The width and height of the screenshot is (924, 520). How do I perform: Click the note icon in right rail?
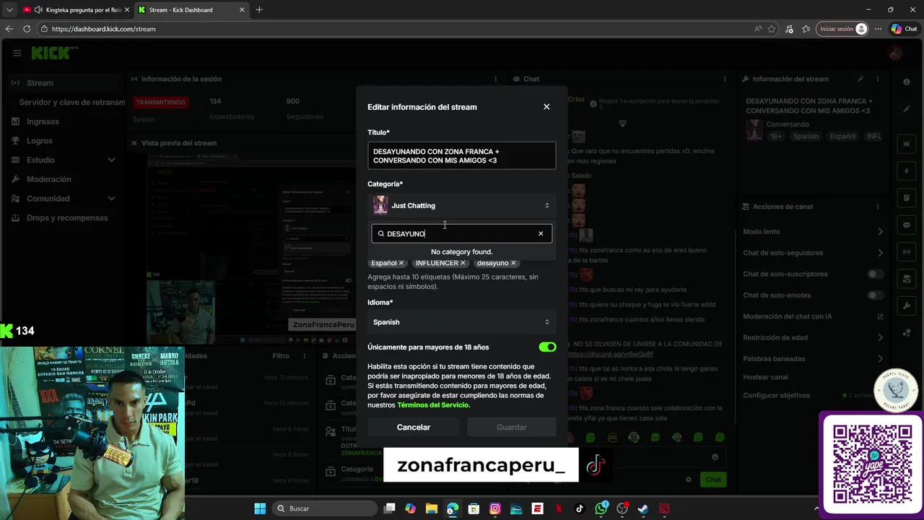point(907,198)
